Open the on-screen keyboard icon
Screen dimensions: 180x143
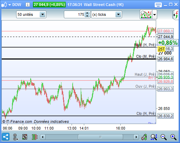pos(158,5)
